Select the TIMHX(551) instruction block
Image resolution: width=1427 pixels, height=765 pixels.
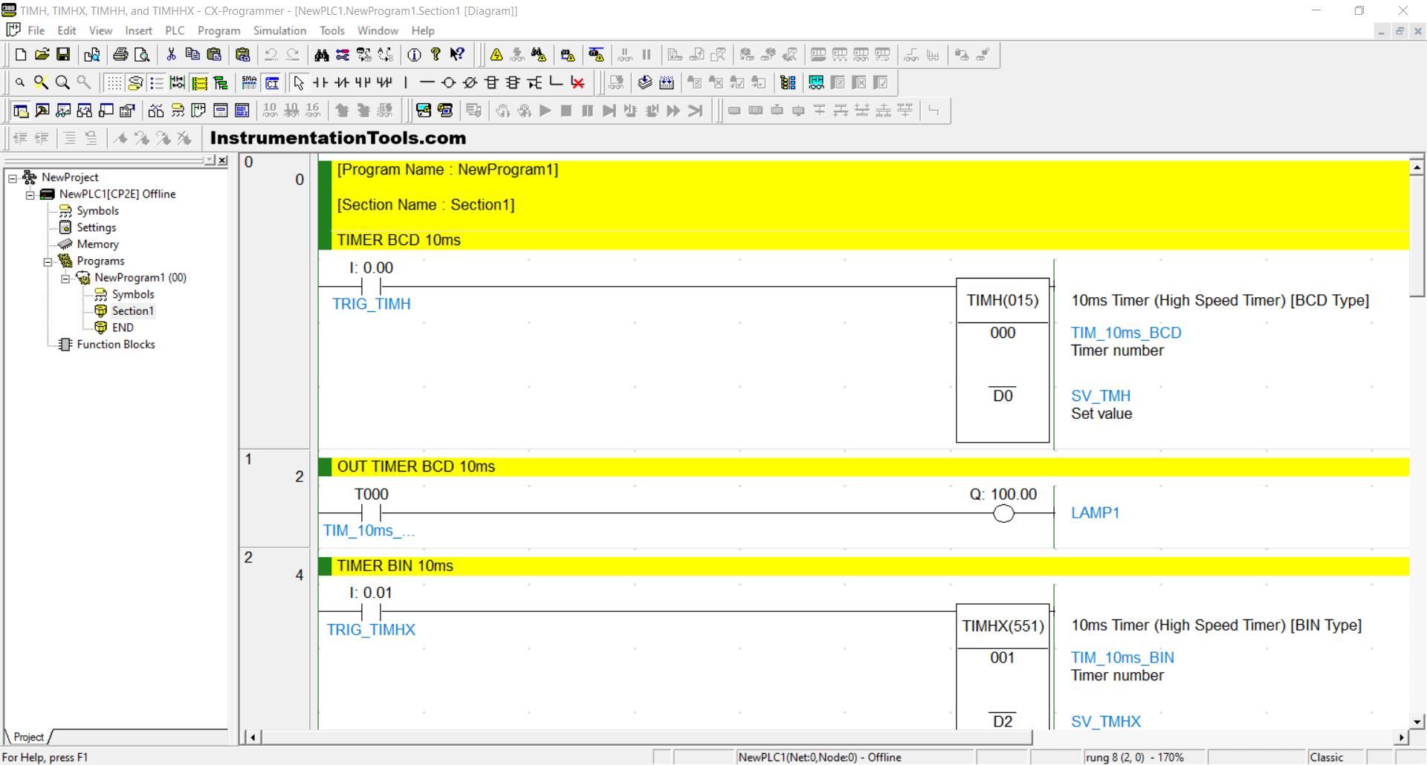1003,667
